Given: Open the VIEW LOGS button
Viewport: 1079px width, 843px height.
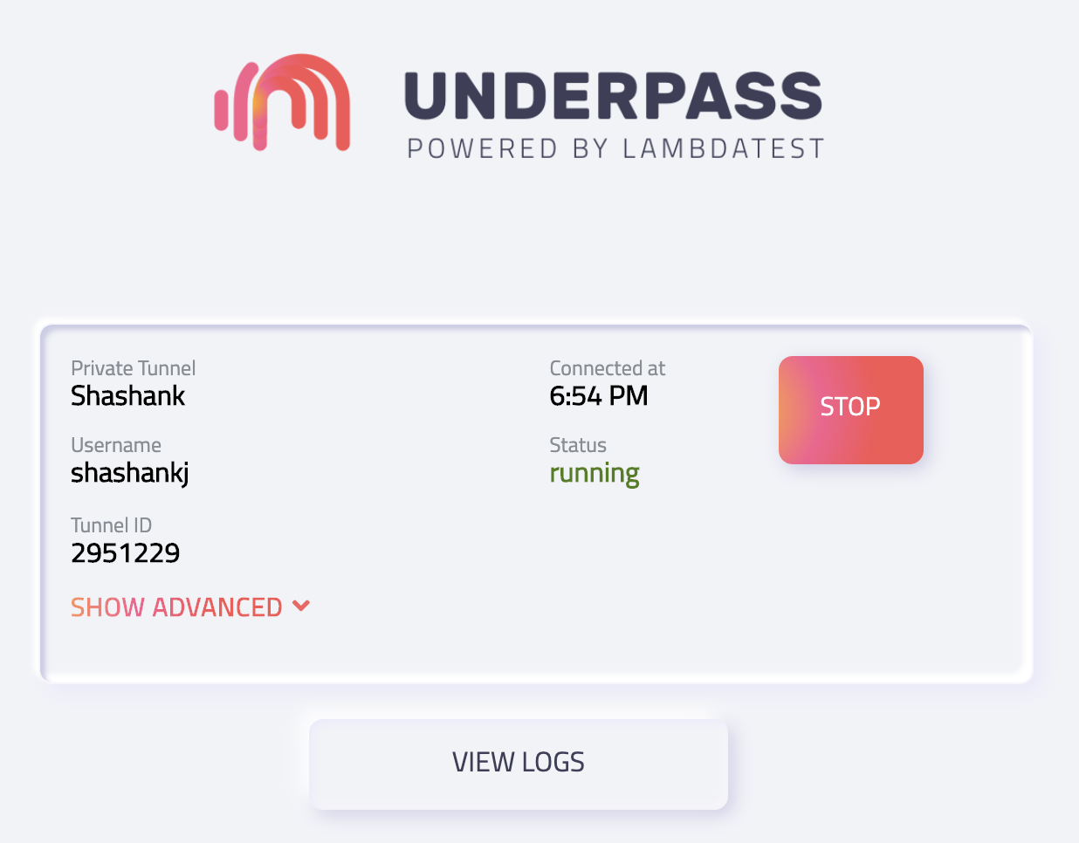Looking at the screenshot, I should click(519, 763).
